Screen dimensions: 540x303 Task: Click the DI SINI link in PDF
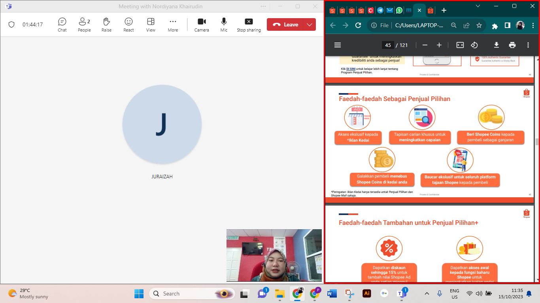tap(351, 69)
